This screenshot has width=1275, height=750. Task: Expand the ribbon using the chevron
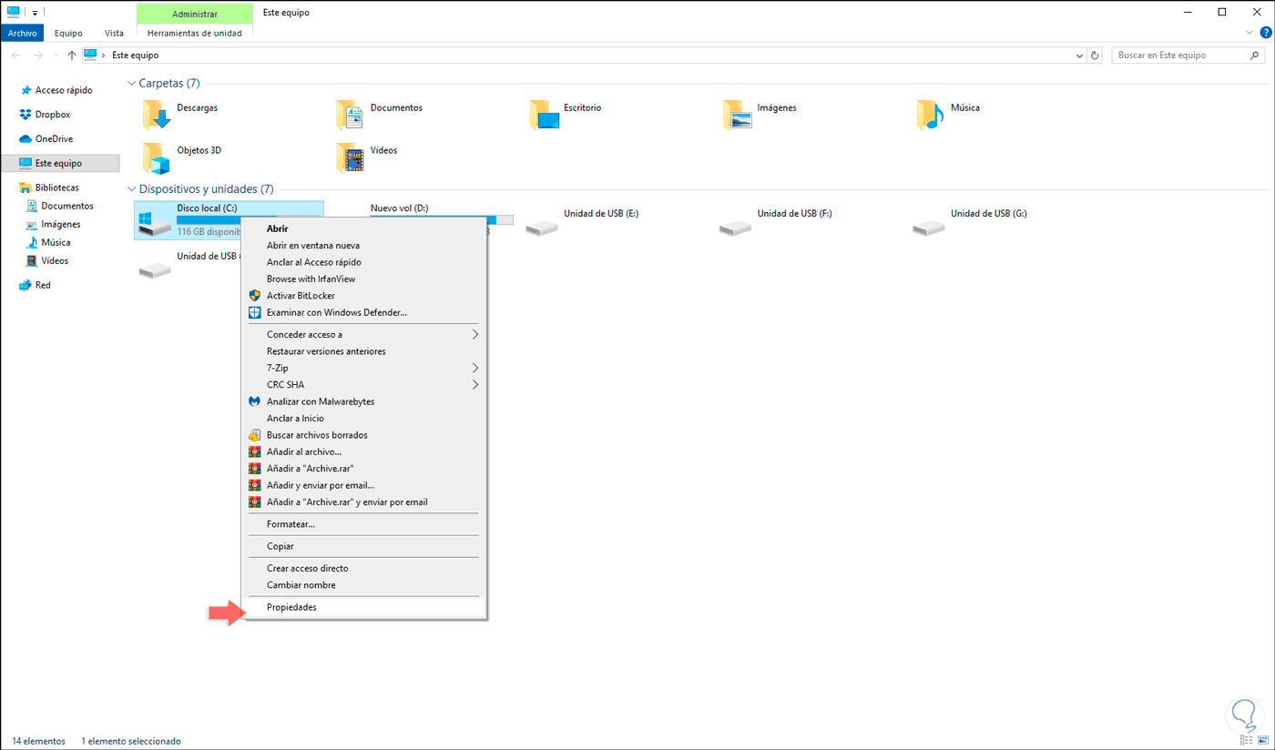point(1249,33)
